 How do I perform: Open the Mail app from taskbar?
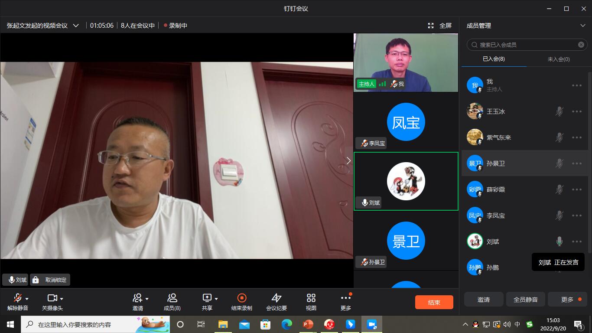[x=244, y=324]
